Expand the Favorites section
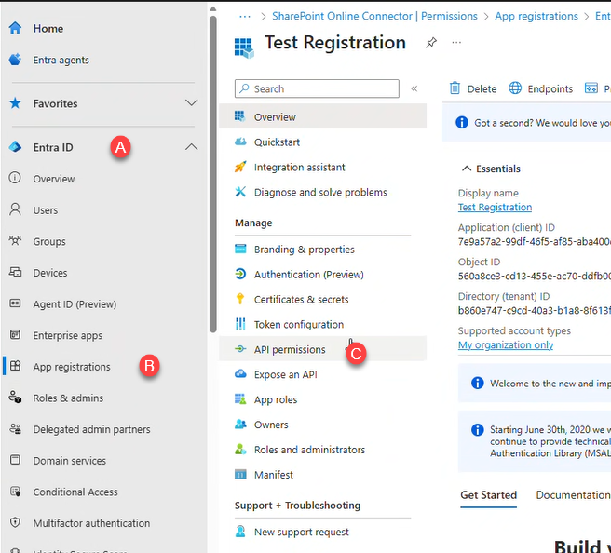This screenshot has height=553, width=611. [x=191, y=103]
